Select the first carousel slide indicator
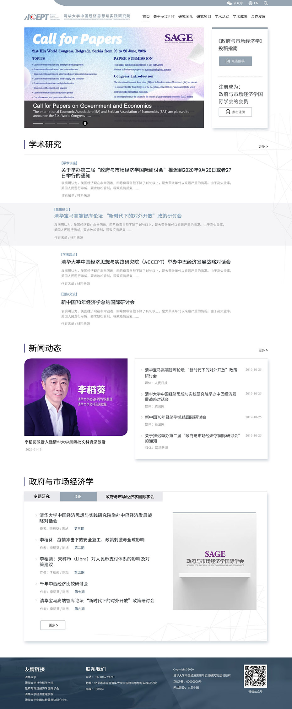The height and width of the screenshot is (709, 292). pyautogui.click(x=38, y=123)
